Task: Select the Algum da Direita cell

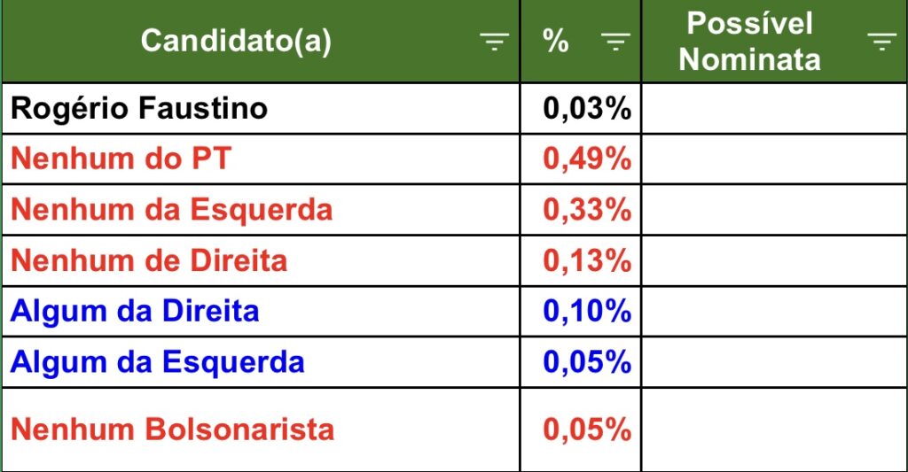Action: tap(262, 312)
